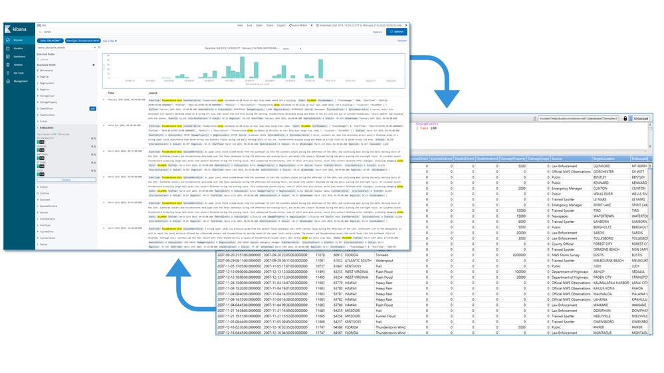Viewport: 664px width, 373px height.
Task: Click tallest histogram bar near 2019-07-01
Action: click(x=243, y=67)
